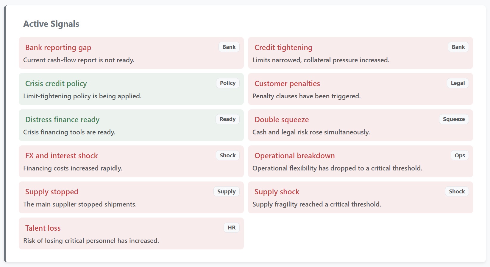
Task: Select the Ready tag badge
Action: click(x=227, y=119)
